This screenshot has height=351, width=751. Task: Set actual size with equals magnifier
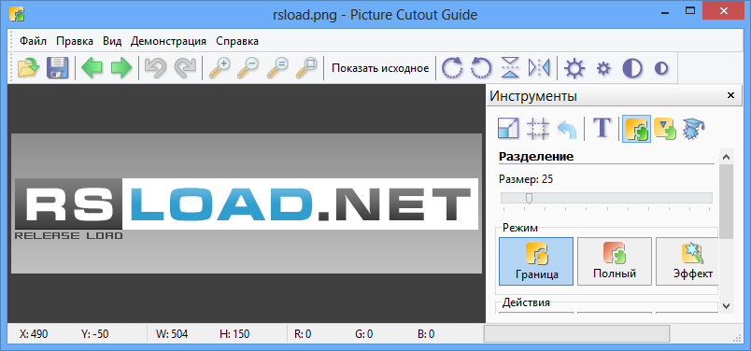pos(277,68)
